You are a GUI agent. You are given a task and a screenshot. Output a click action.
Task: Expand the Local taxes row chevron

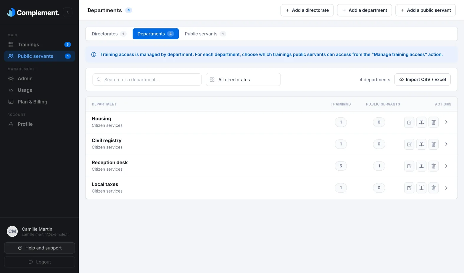coord(446,188)
